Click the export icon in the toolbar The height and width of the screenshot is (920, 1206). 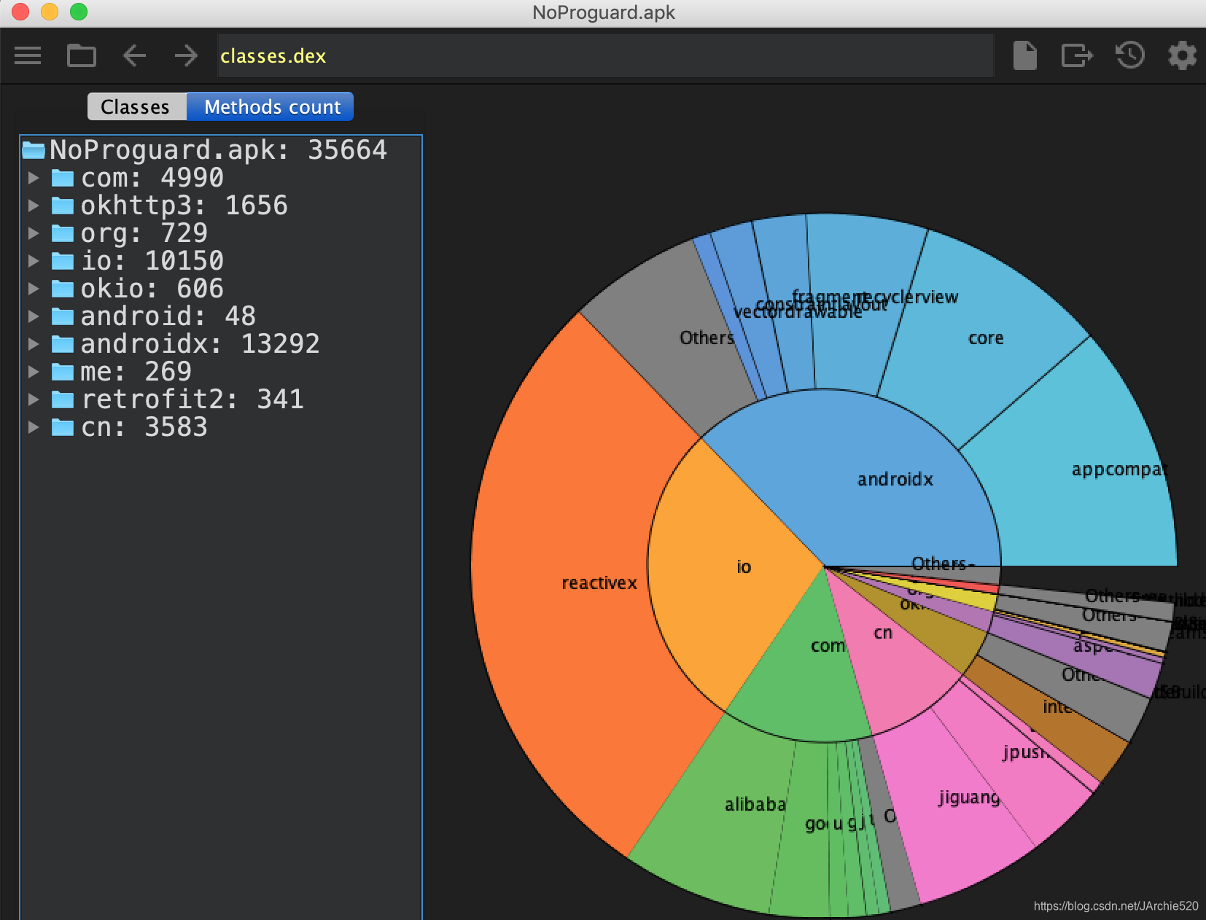click(x=1077, y=55)
